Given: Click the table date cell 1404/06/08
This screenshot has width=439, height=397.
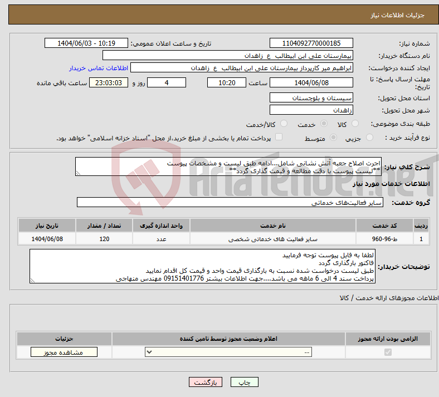Looking at the screenshot, I should pos(47,239).
